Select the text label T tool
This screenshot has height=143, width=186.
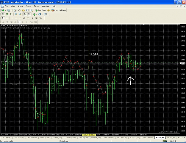pos(36,18)
